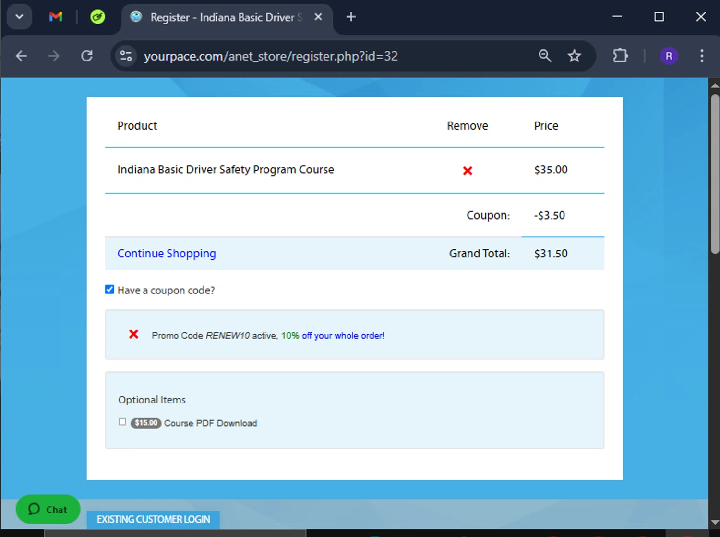Click the page scrollbar down arrow

[x=715, y=522]
